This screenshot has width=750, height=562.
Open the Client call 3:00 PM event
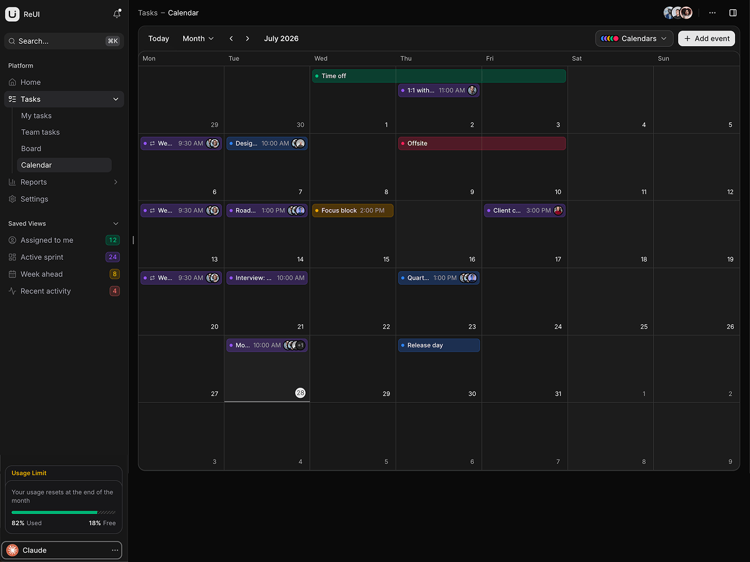[x=525, y=210]
